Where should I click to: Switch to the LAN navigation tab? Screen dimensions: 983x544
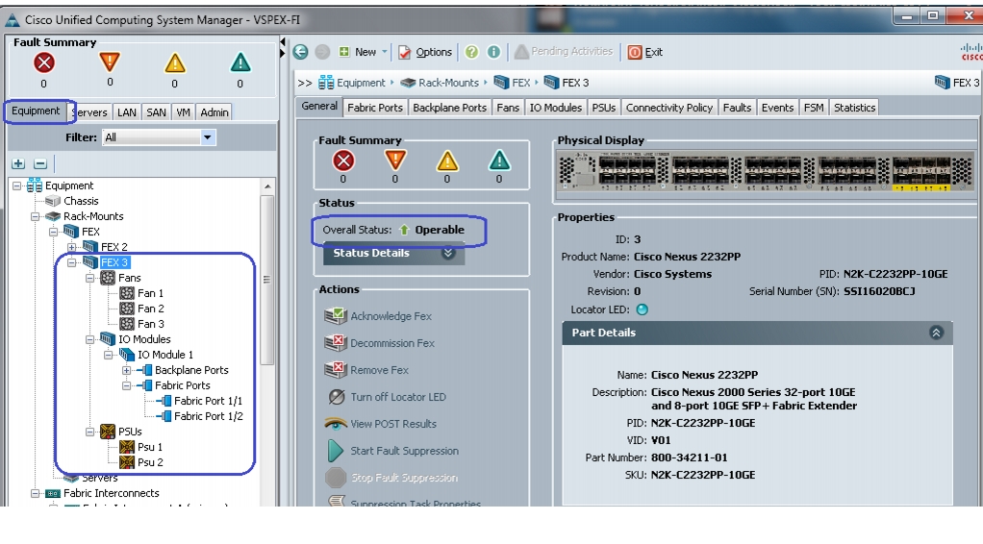pos(127,112)
